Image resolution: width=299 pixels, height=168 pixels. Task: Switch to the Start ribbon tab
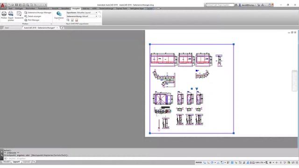tap(10, 8)
